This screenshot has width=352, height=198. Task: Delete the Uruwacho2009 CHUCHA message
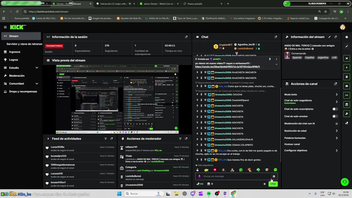point(197,94)
